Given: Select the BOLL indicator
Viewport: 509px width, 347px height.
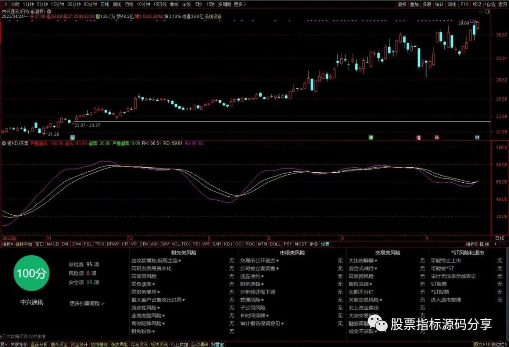Looking at the screenshot, I should [x=275, y=244].
